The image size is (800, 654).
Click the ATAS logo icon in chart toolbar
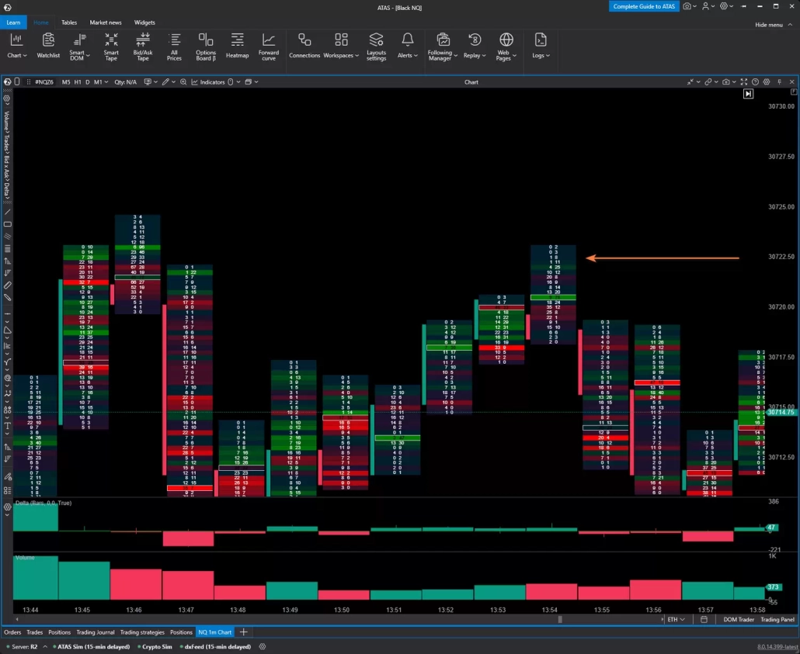pos(7,82)
